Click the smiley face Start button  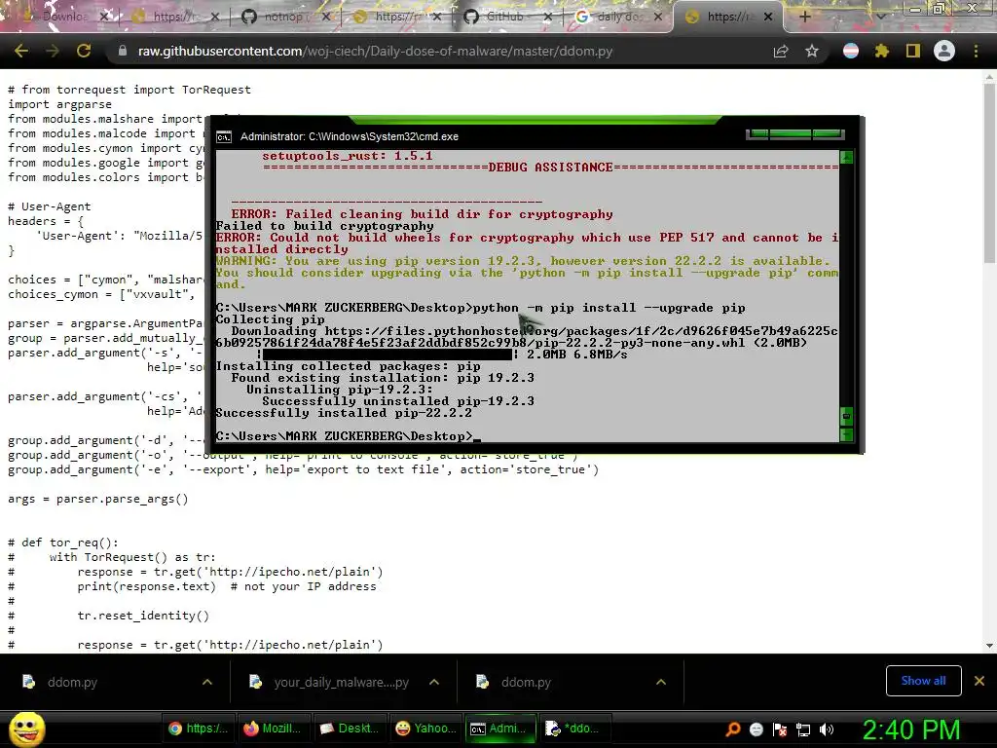(26, 729)
